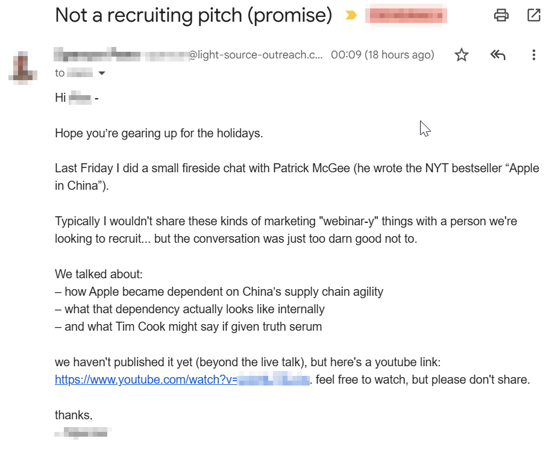This screenshot has width=549, height=459.
Task: Reply to the sender
Action: pyautogui.click(x=497, y=55)
